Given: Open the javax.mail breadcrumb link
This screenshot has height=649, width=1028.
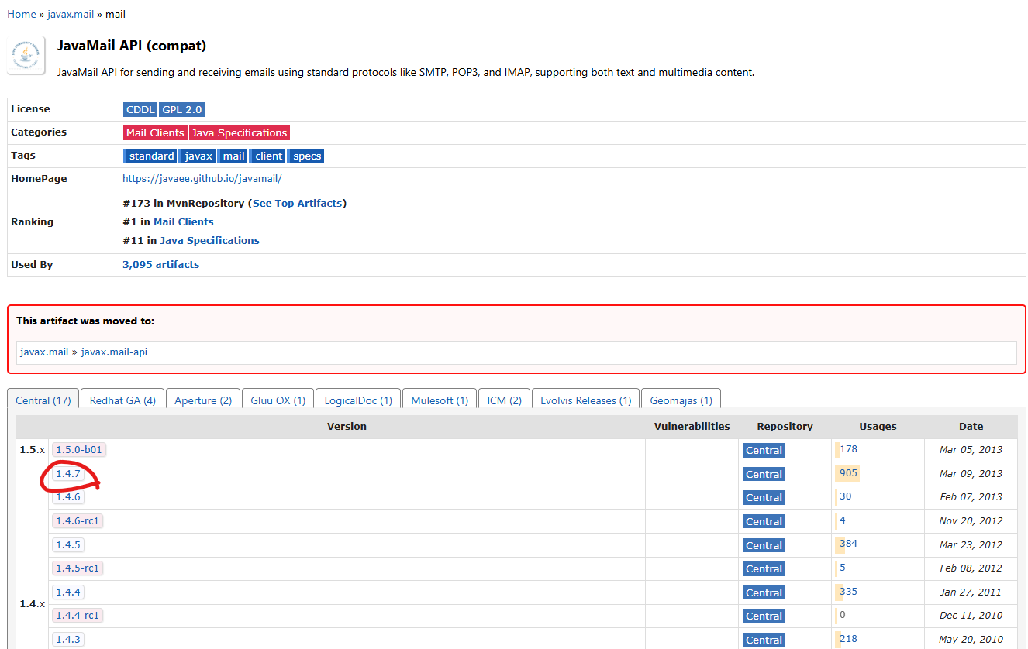Looking at the screenshot, I should (x=71, y=14).
